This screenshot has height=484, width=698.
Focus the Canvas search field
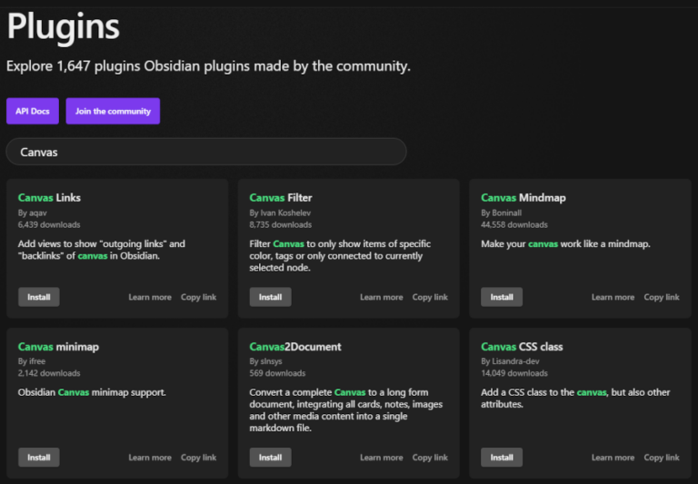[x=206, y=152]
